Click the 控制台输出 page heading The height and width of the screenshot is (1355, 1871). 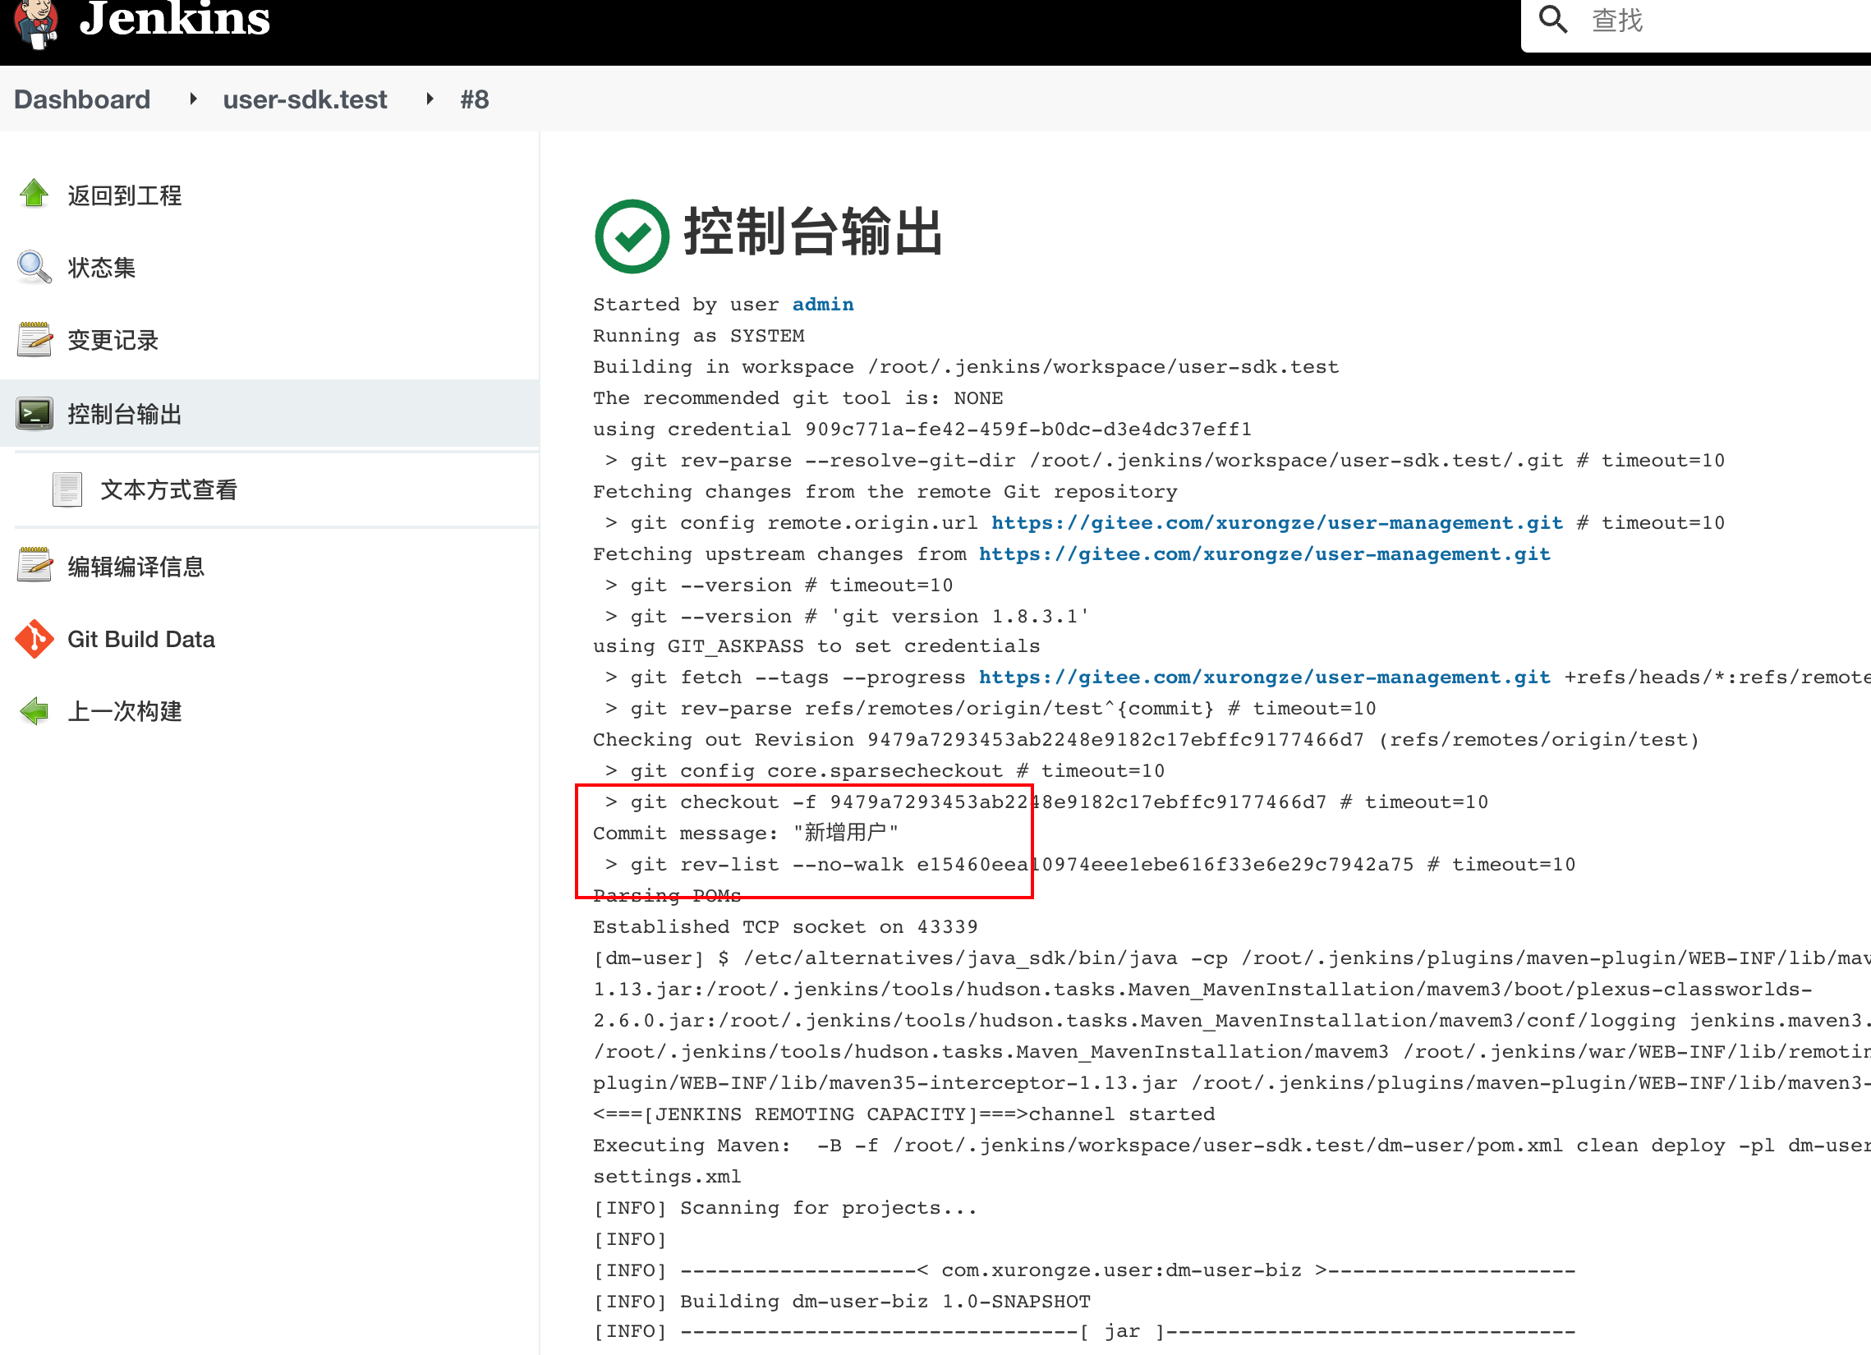[812, 232]
